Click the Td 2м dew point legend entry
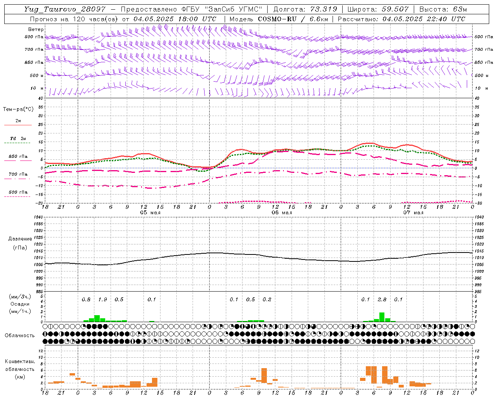495x396 pixels. 18,138
